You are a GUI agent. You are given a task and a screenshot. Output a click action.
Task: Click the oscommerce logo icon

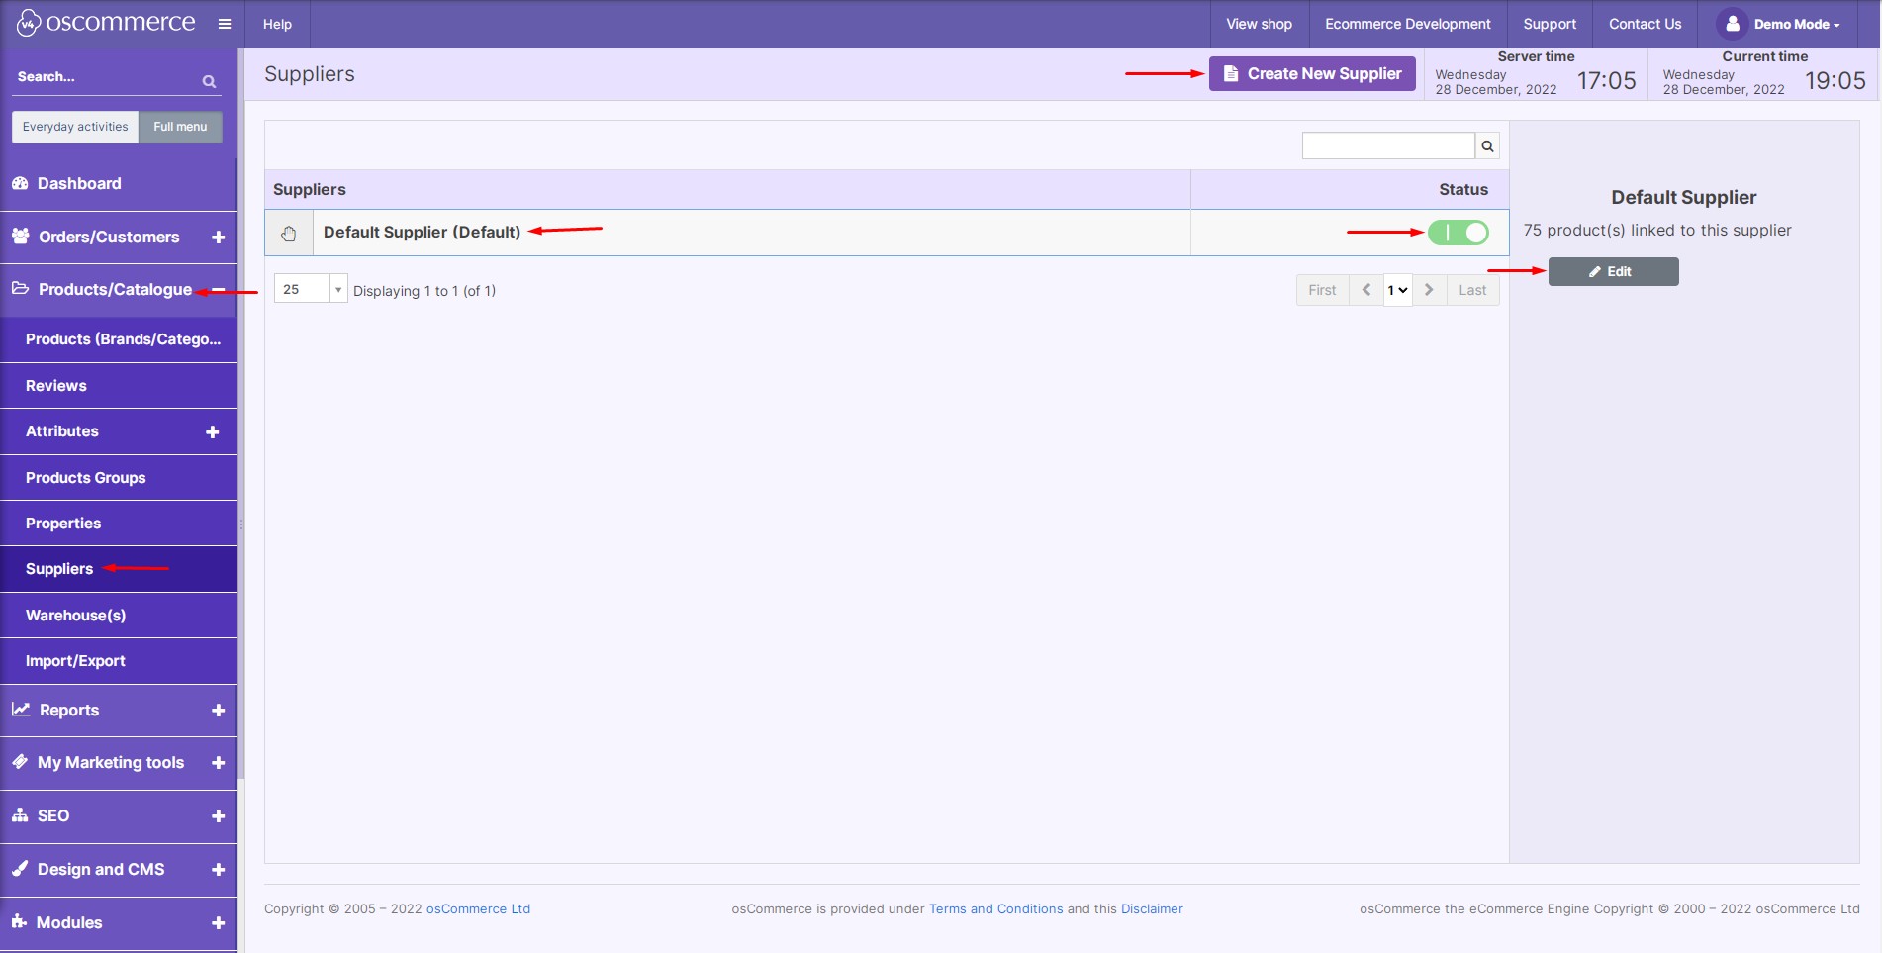(x=29, y=23)
